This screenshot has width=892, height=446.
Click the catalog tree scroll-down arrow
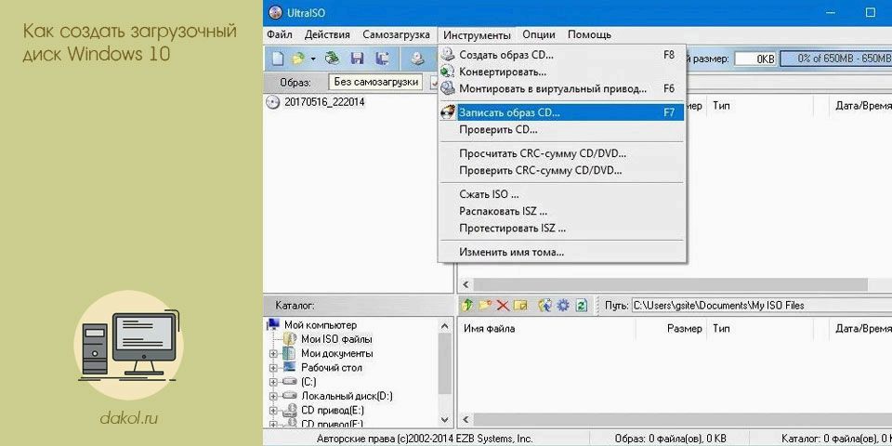pos(445,420)
